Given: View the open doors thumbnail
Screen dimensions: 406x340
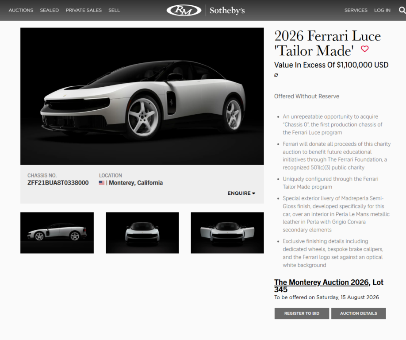Looking at the screenshot, I should point(227,233).
